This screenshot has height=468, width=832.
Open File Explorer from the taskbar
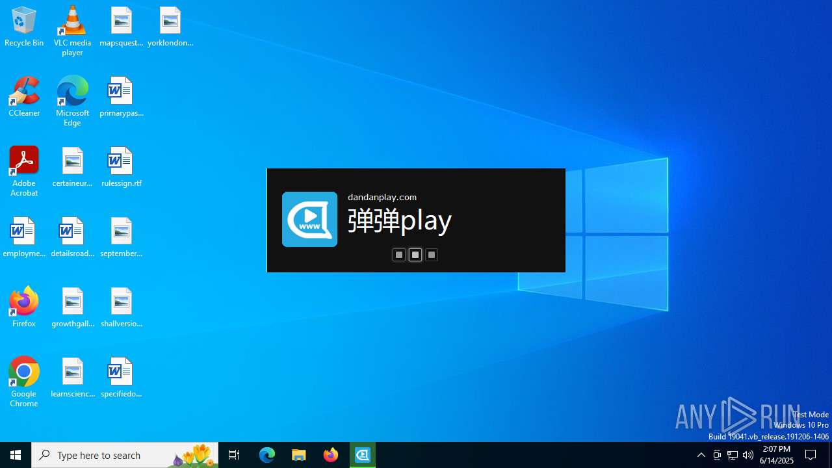pos(299,455)
